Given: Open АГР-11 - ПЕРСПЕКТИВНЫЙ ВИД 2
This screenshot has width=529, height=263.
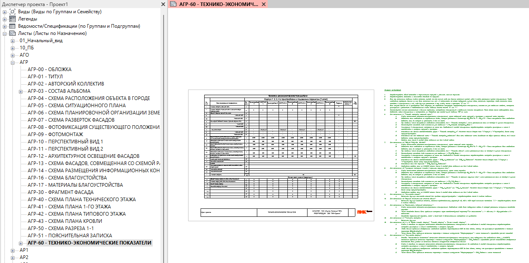Looking at the screenshot, I should tap(66, 149).
